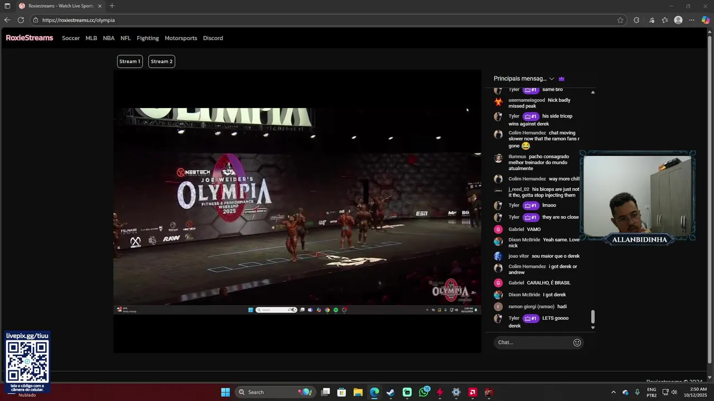Open File Explorer from taskbar

(358, 392)
